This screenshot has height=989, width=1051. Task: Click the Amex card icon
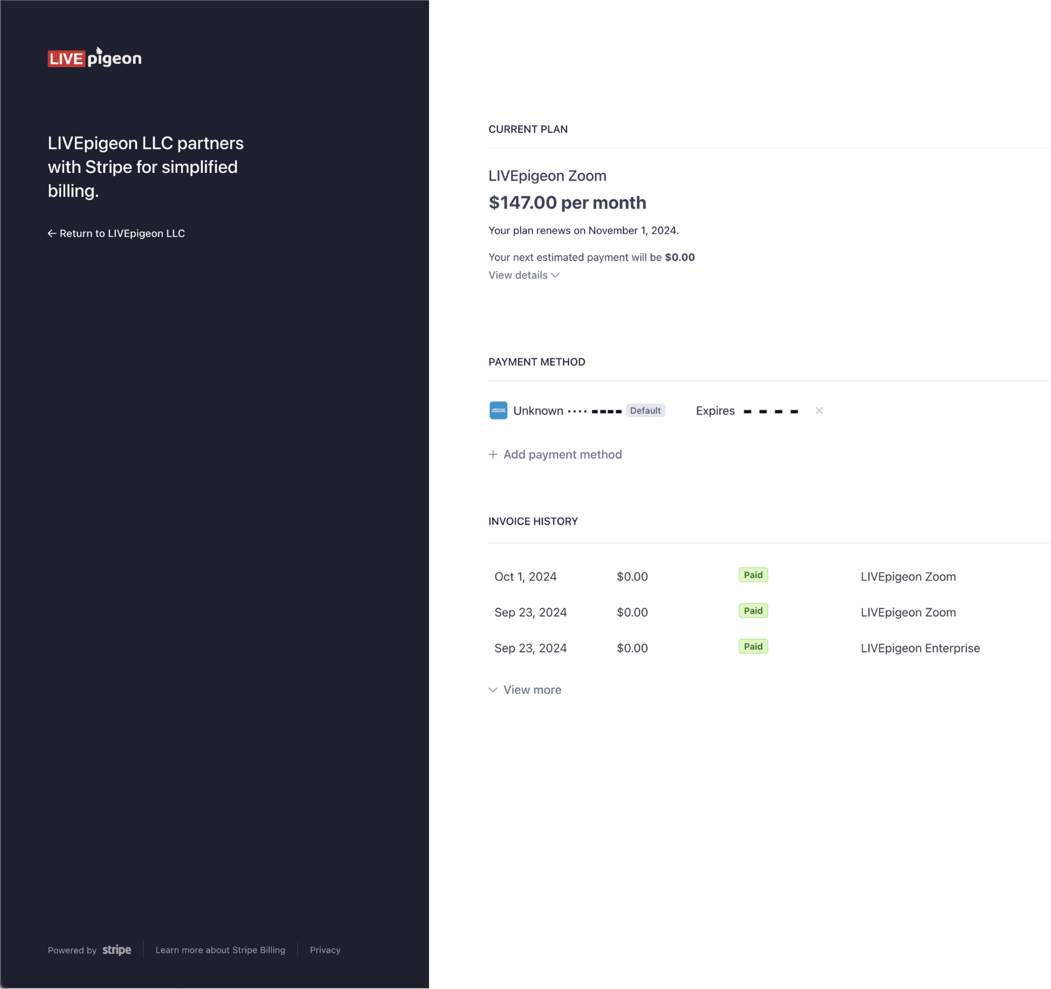point(498,411)
